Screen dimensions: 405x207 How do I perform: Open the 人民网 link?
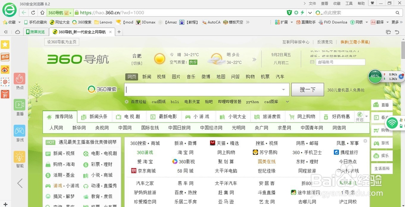click(x=56, y=128)
